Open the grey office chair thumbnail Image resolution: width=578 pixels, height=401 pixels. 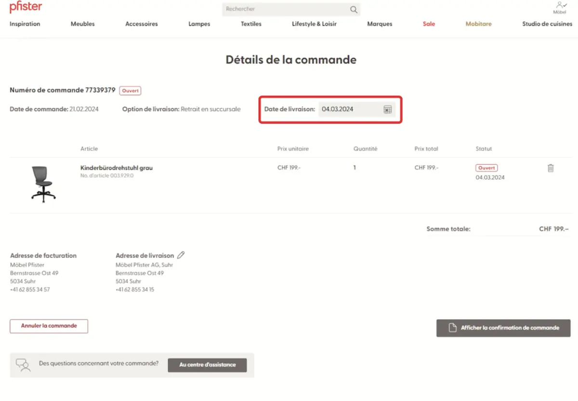[43, 183]
